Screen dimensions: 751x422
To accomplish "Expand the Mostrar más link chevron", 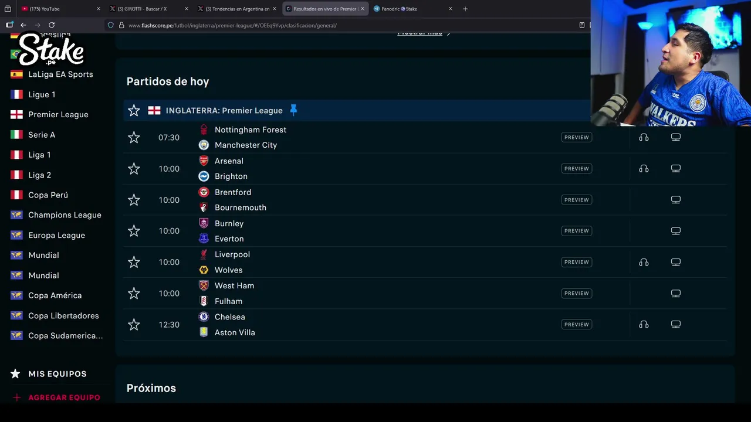I will [448, 33].
